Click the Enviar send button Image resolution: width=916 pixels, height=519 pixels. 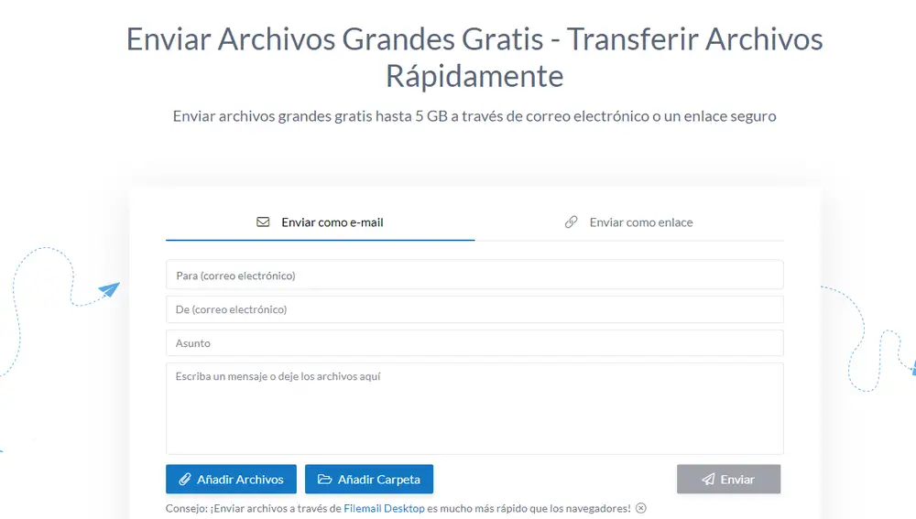coord(728,480)
